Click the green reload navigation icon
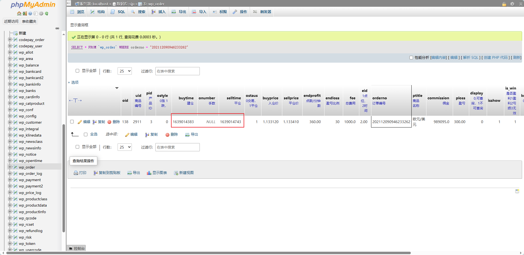Image resolution: width=524 pixels, height=255 pixels. point(47,13)
